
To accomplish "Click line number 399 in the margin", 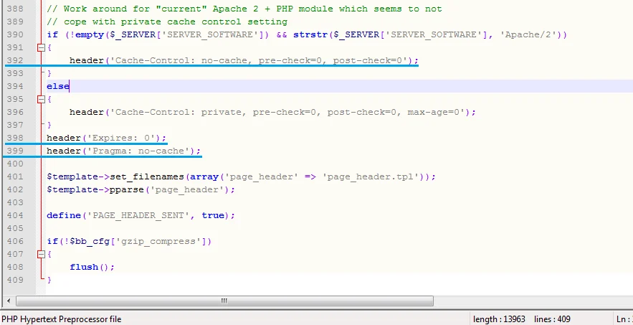I will 15,151.
